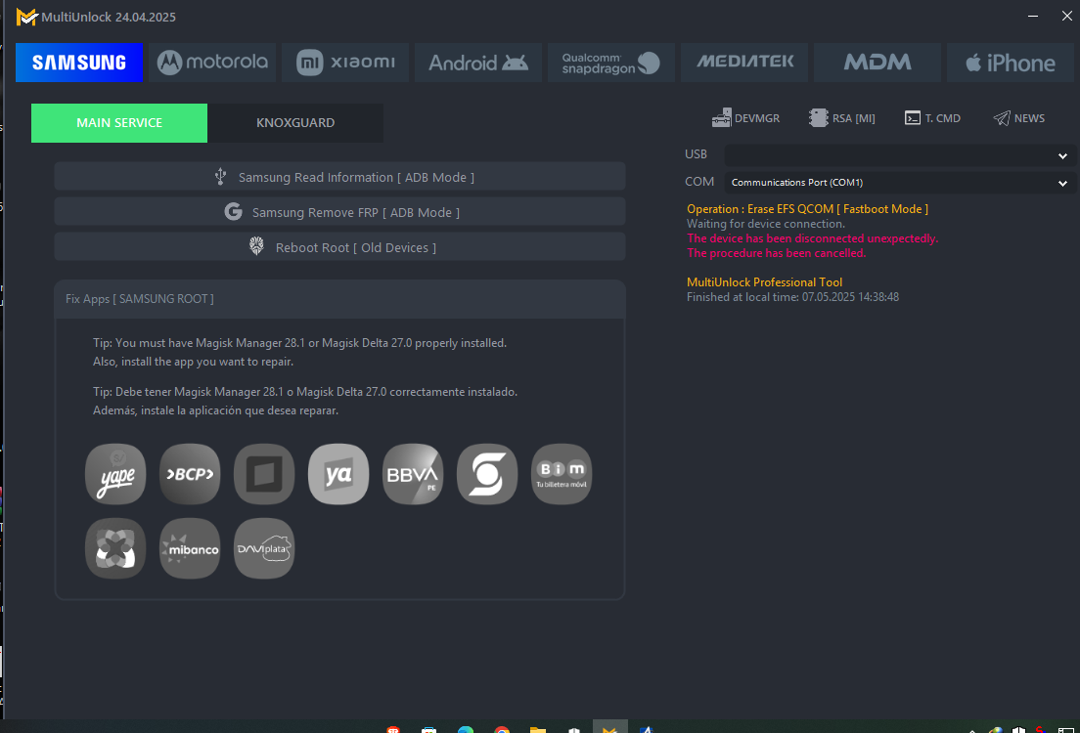
Task: Open DEVMGR device manager
Action: pos(746,118)
